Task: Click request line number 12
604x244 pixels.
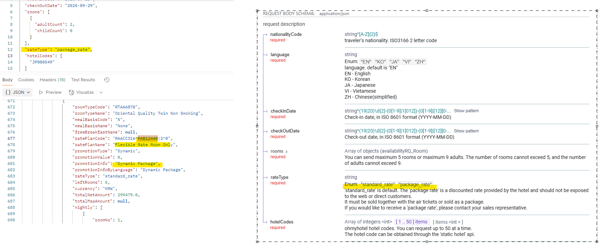Action: (10, 49)
